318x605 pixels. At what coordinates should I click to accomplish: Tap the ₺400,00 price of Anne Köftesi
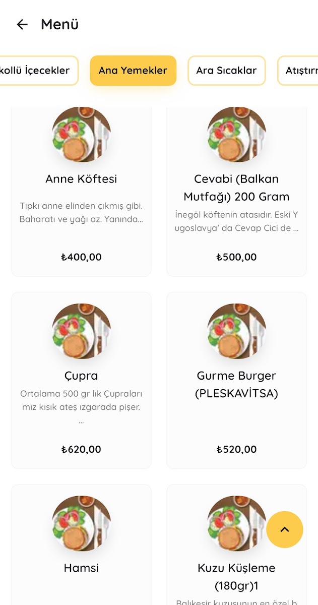tap(81, 257)
